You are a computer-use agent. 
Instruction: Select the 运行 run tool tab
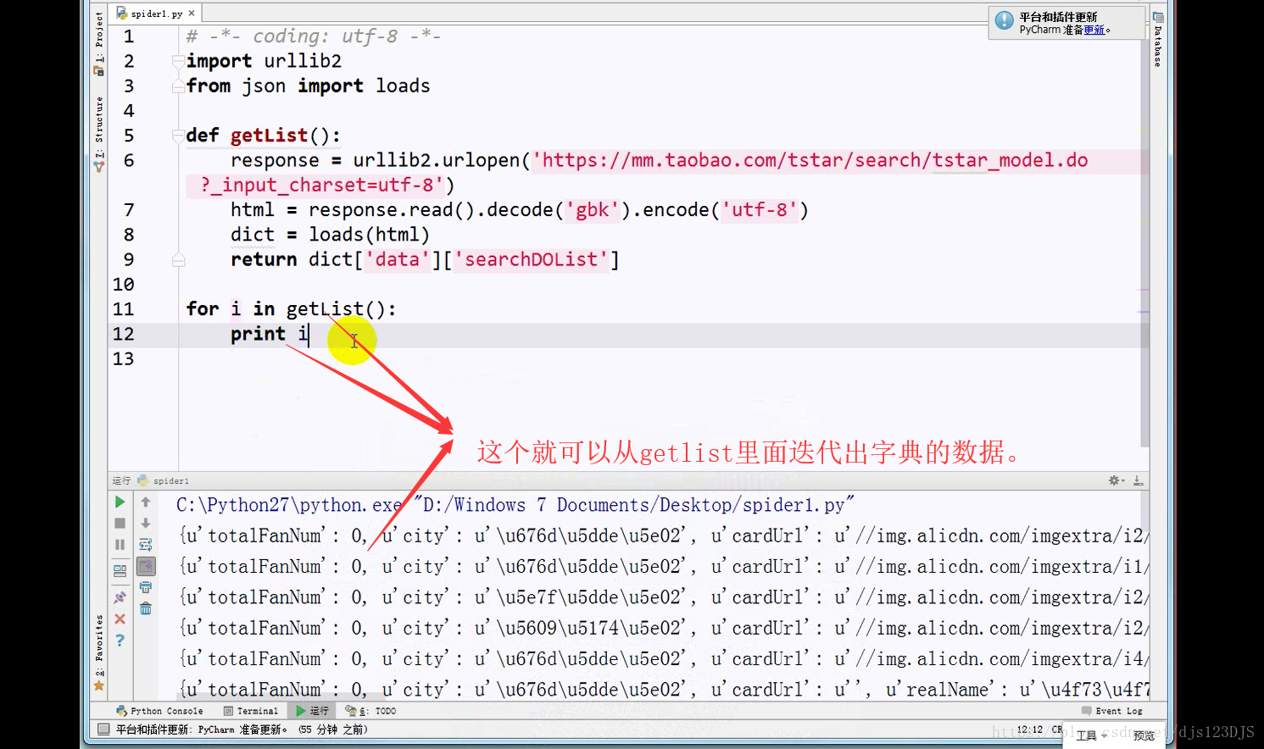pos(312,711)
